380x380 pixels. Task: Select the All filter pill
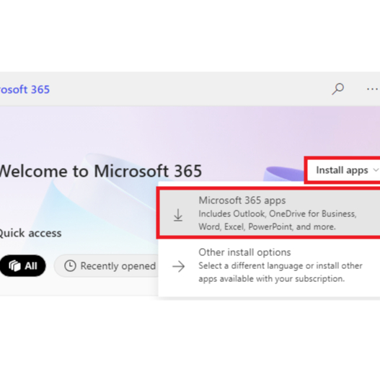(x=22, y=265)
